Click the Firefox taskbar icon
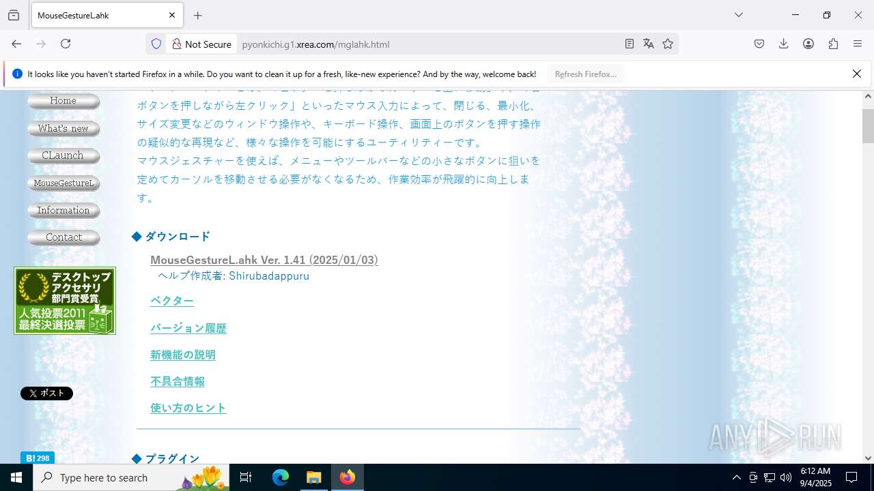 (348, 477)
